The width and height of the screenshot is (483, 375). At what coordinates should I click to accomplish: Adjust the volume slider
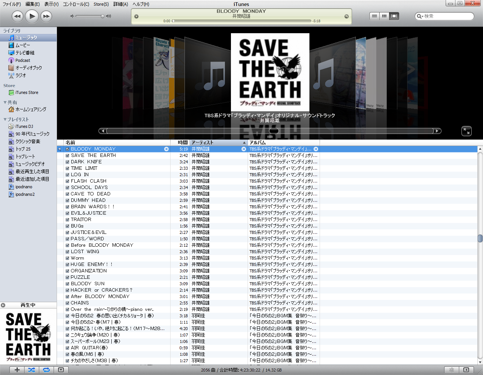90,16
